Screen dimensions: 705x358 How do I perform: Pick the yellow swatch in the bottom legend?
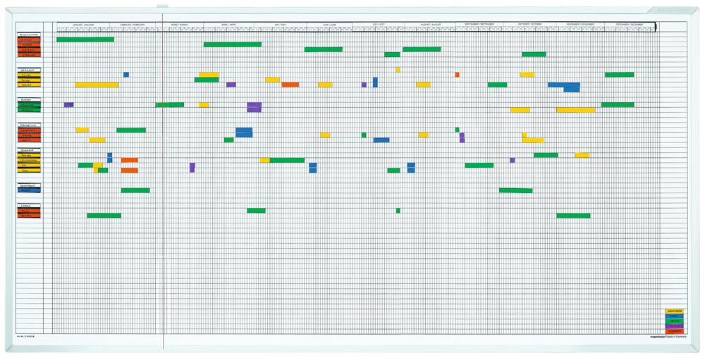(x=674, y=311)
